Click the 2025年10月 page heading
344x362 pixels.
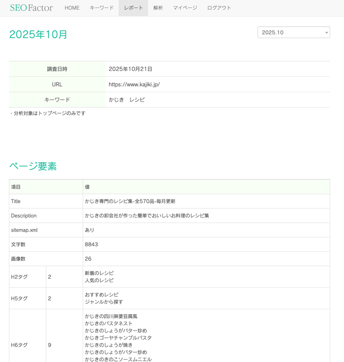[x=38, y=34]
